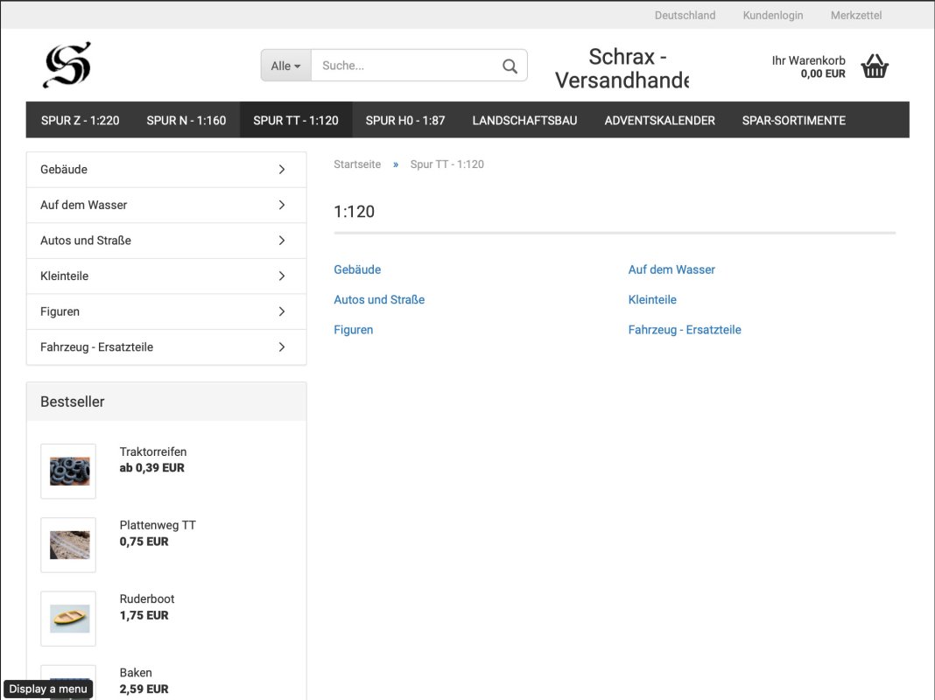Screen dimensions: 935x700
Task: Click the Schrax logo icon
Action: click(67, 65)
